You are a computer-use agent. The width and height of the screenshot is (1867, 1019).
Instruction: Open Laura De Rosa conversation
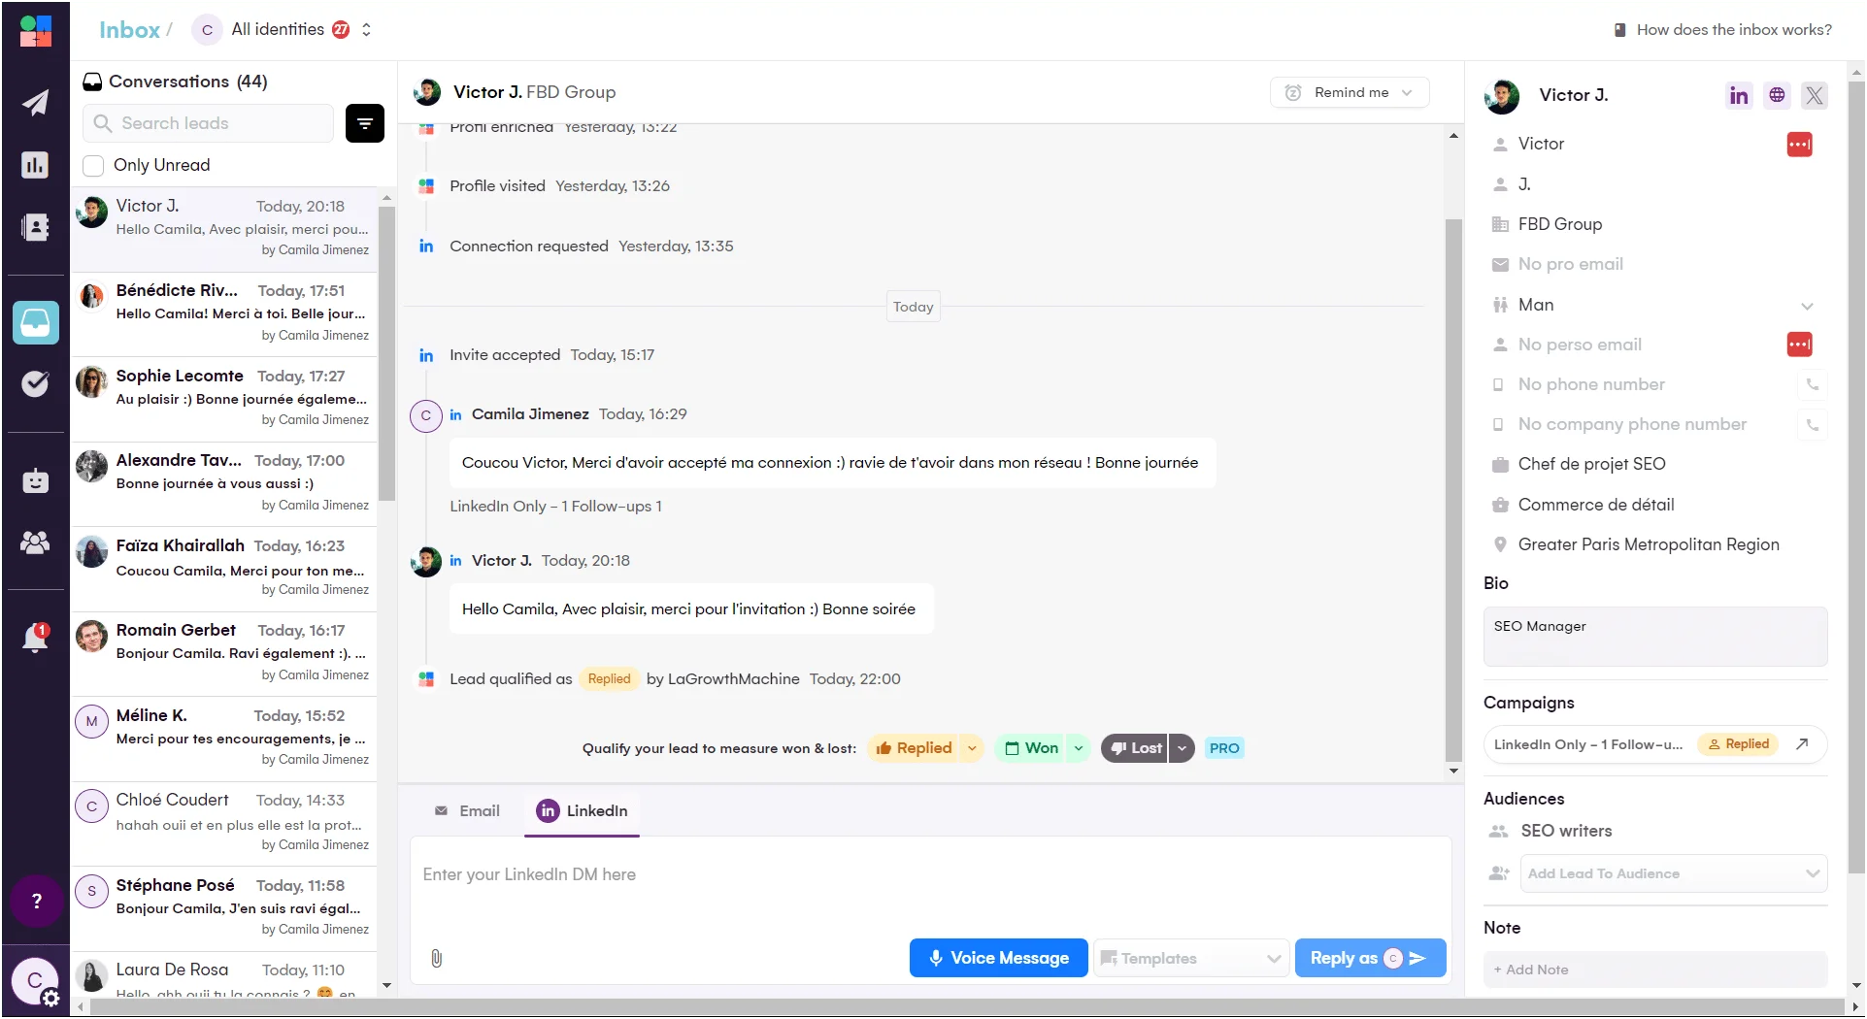pos(223,974)
